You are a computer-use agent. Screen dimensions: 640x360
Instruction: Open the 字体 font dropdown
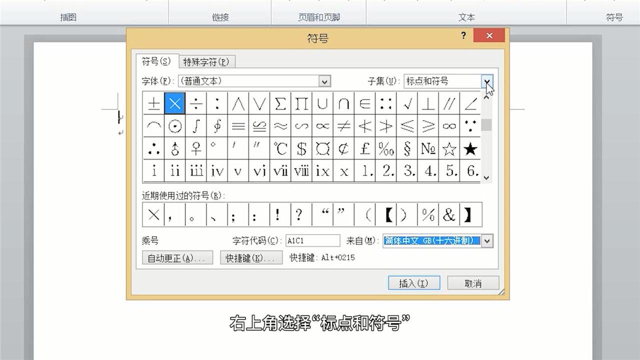pyautogui.click(x=325, y=81)
